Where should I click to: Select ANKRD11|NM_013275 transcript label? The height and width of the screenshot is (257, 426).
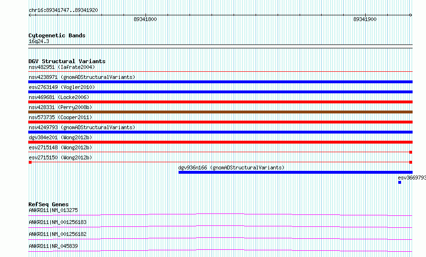(53, 210)
